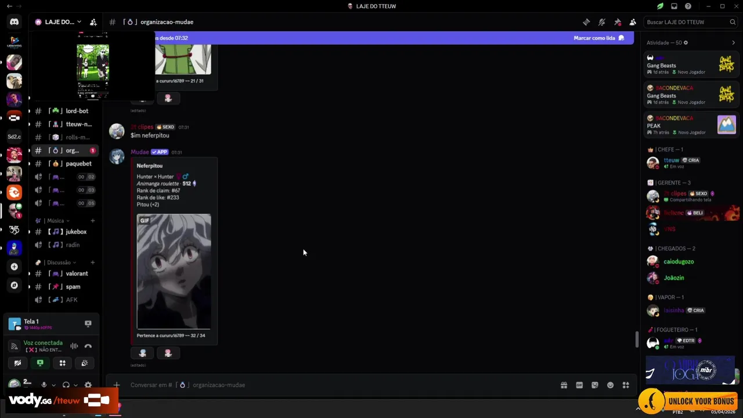The width and height of the screenshot is (743, 418).
Task: Toggle camera on in voice panel
Action: point(18,363)
